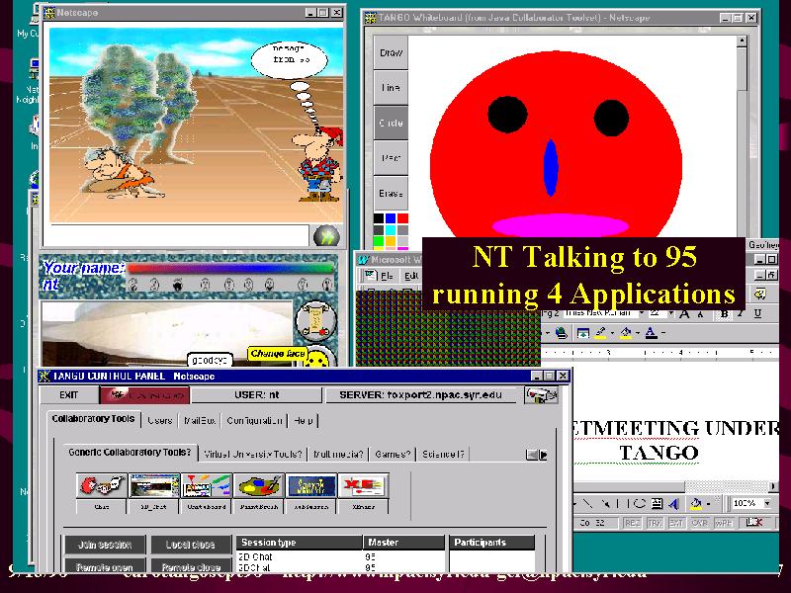
Task: Open the font size dropdown in Word
Action: point(670,313)
